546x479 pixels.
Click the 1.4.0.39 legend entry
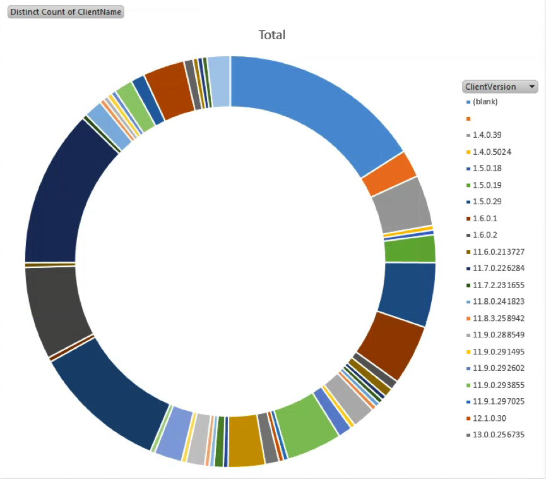tap(487, 135)
